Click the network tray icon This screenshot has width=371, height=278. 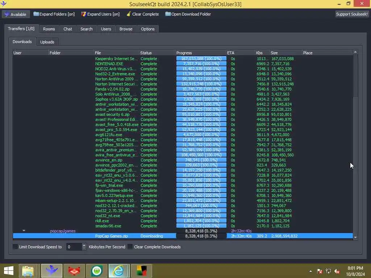tap(328, 271)
